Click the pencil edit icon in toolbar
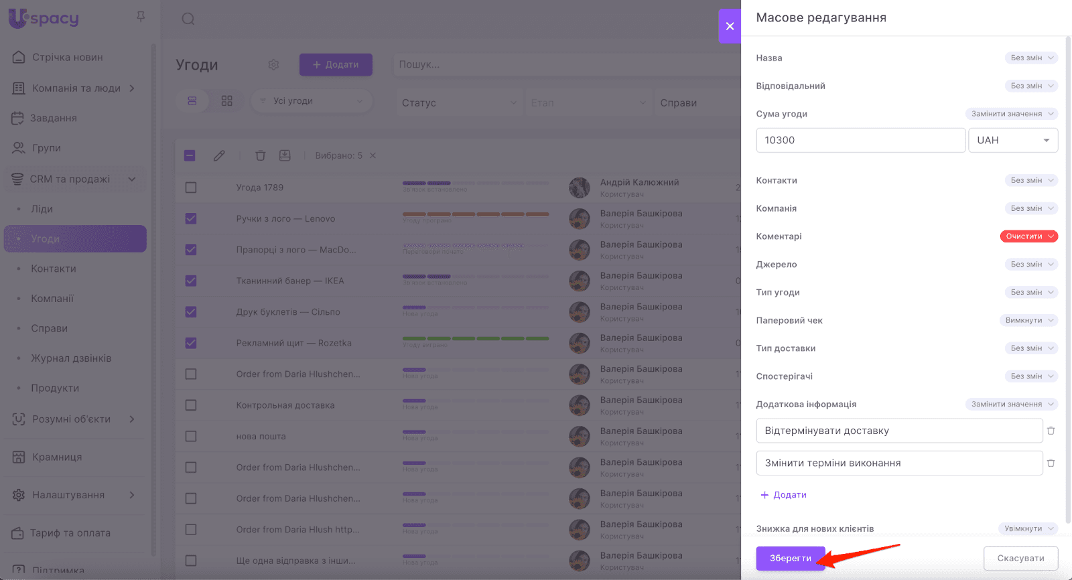 pos(219,155)
